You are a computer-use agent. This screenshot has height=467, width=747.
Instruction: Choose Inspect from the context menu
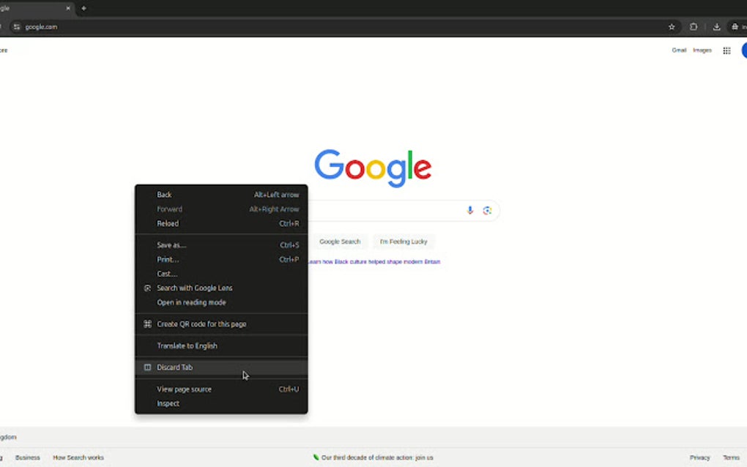click(168, 403)
